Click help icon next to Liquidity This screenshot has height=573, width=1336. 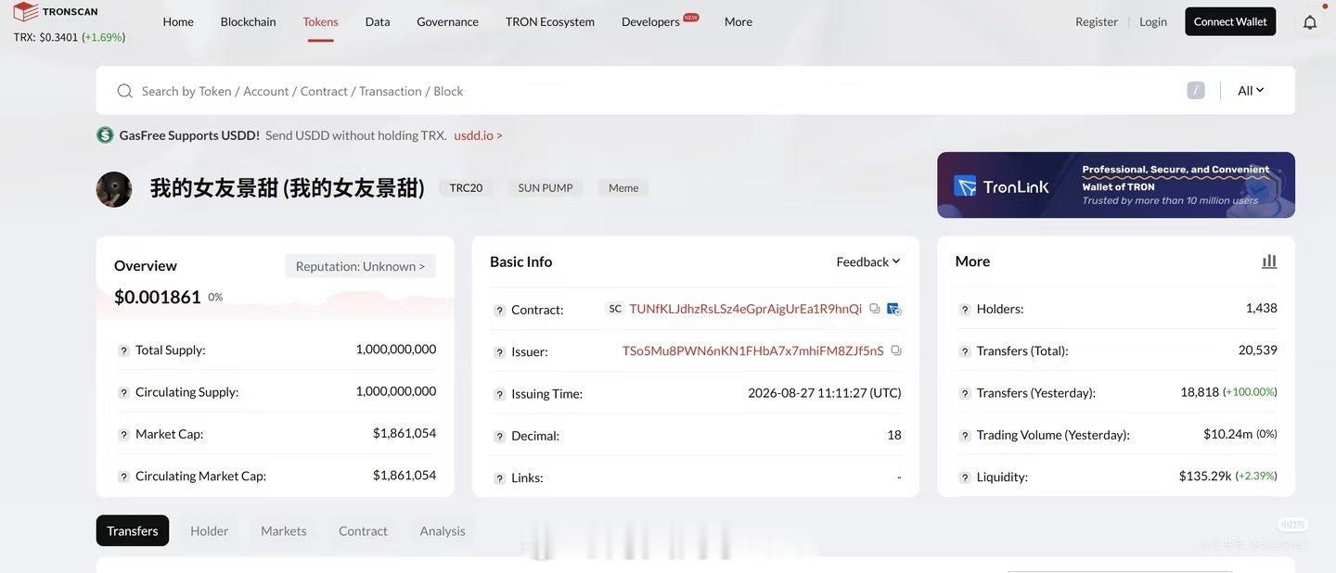pos(965,477)
